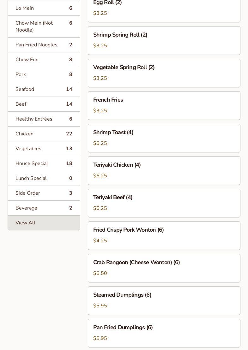Select the Shrimp Spring Roll (2) item
The height and width of the screenshot is (350, 248).
164,40
